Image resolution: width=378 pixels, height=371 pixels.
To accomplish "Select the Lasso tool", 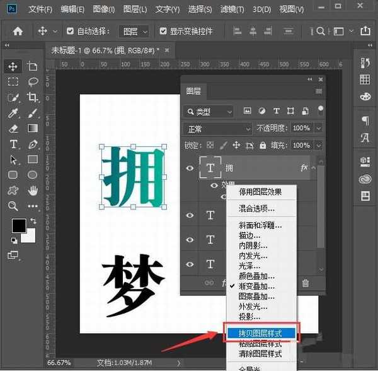I will [33, 82].
